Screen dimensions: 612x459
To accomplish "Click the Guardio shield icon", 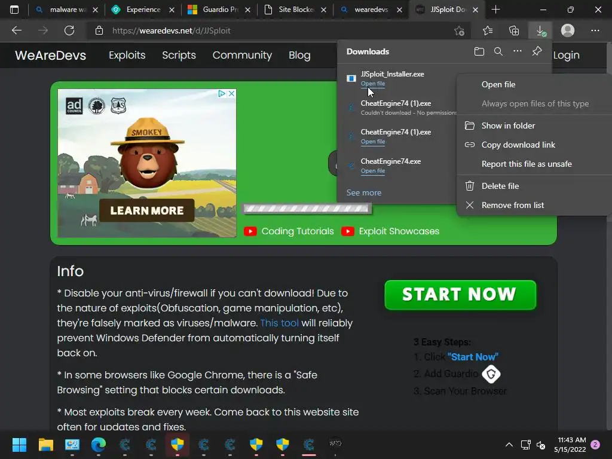I will coord(491,374).
